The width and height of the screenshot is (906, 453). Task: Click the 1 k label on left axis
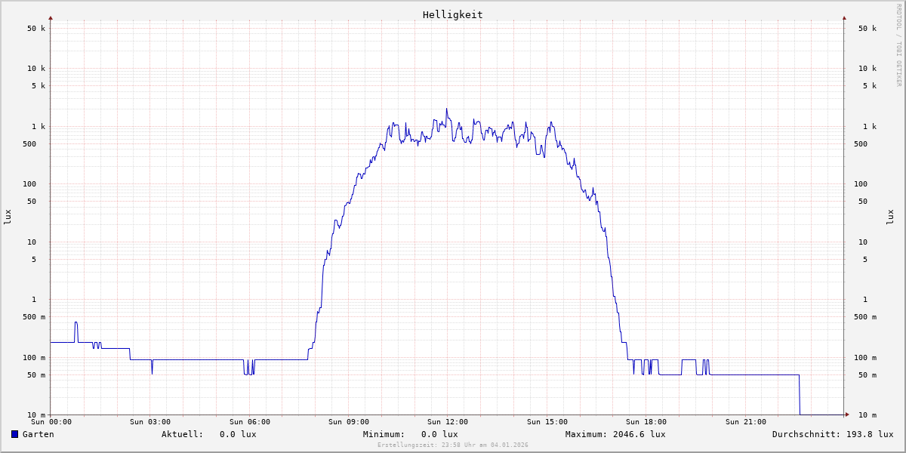[38, 126]
